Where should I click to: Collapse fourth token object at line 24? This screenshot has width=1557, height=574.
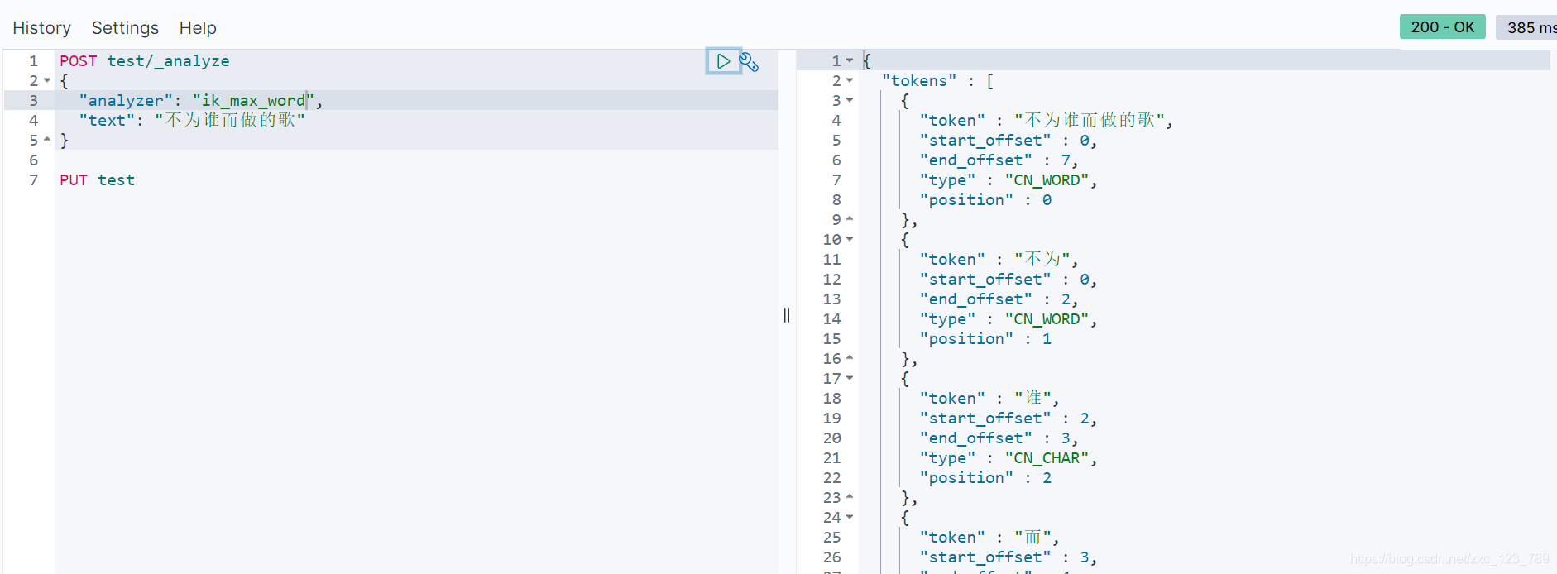tap(850, 518)
